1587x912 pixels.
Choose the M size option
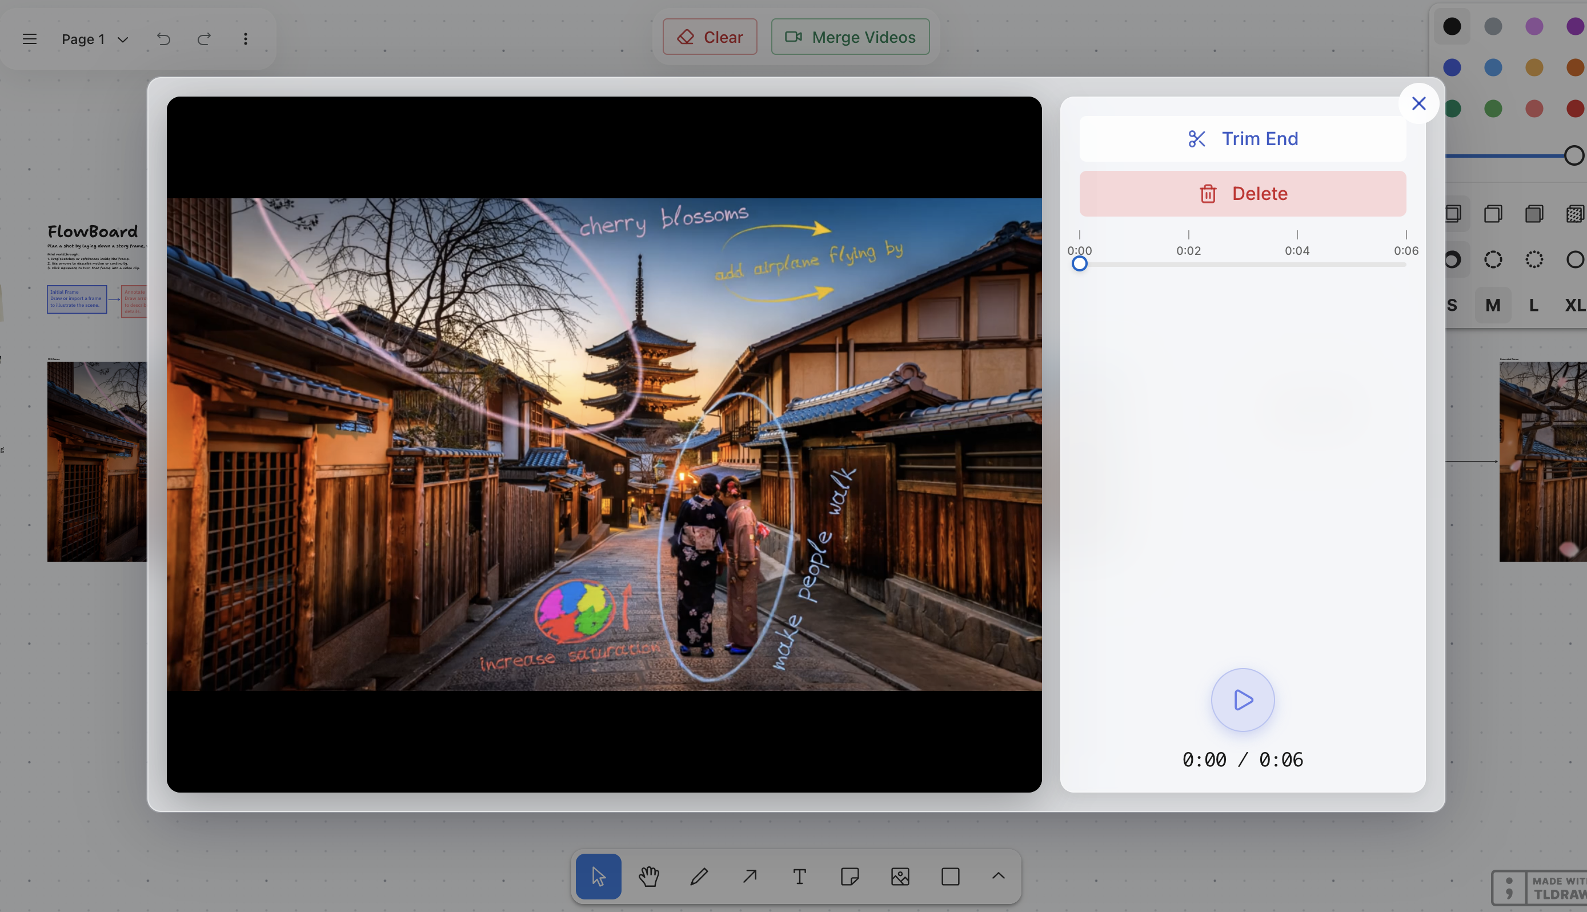coord(1493,305)
